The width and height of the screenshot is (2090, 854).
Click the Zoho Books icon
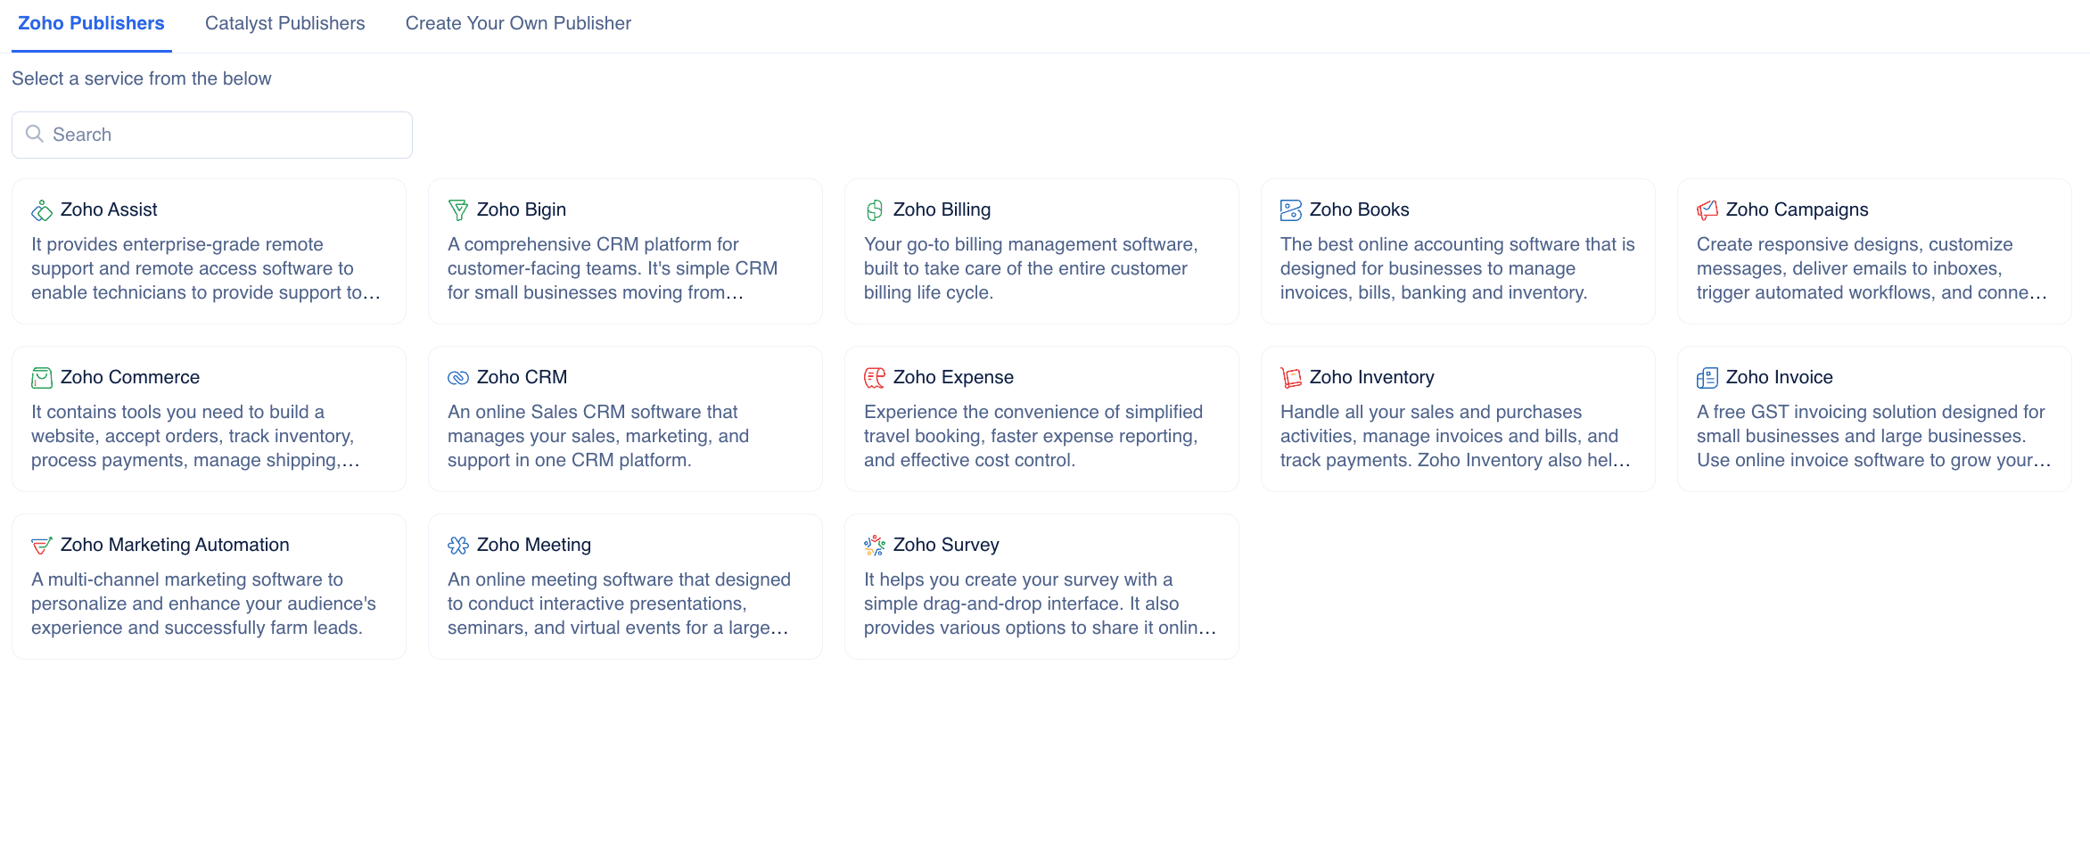[x=1291, y=210]
